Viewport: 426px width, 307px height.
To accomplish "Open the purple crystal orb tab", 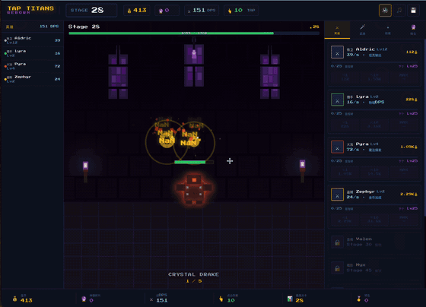I will click(x=413, y=30).
